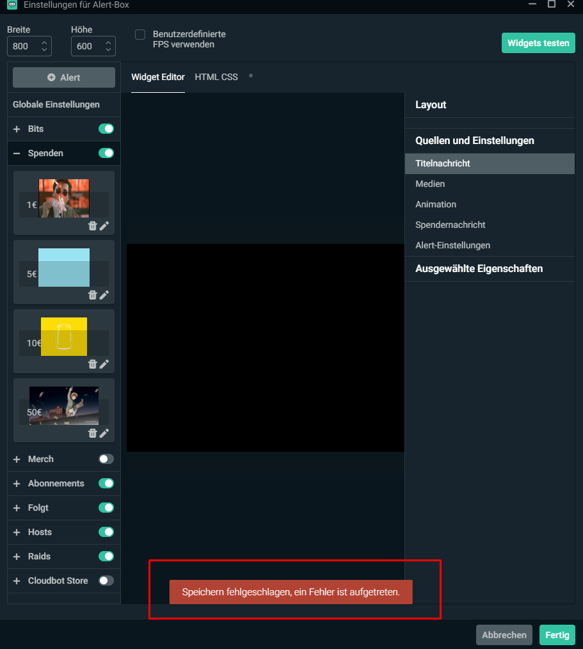This screenshot has height=649, width=583.
Task: Enable the Merch alerts toggle
Action: 106,459
